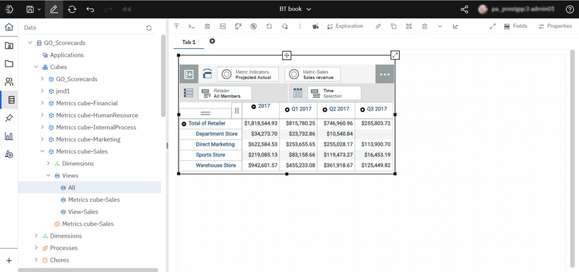
Task: Open the Pins (collections) sidebar icon
Action: tap(9, 118)
